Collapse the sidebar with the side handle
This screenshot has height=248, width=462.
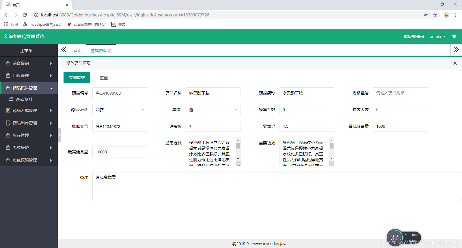click(x=59, y=135)
